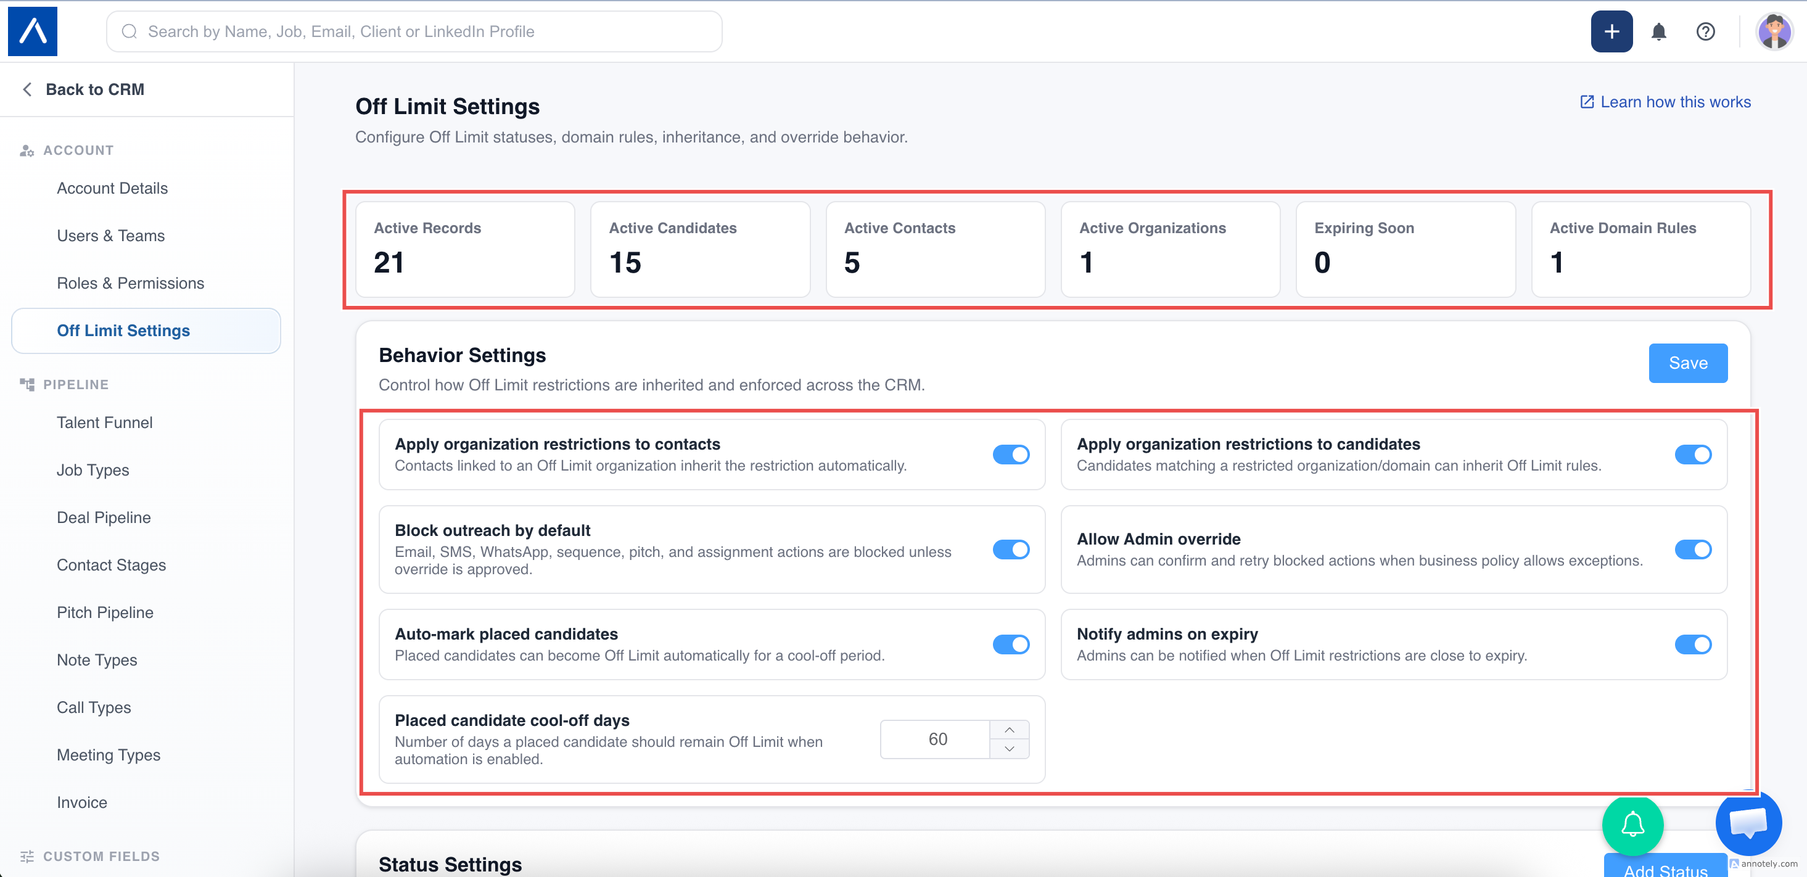Screen dimensions: 1807x877
Task: Toggle Allow Admin override switch
Action: 1693,550
